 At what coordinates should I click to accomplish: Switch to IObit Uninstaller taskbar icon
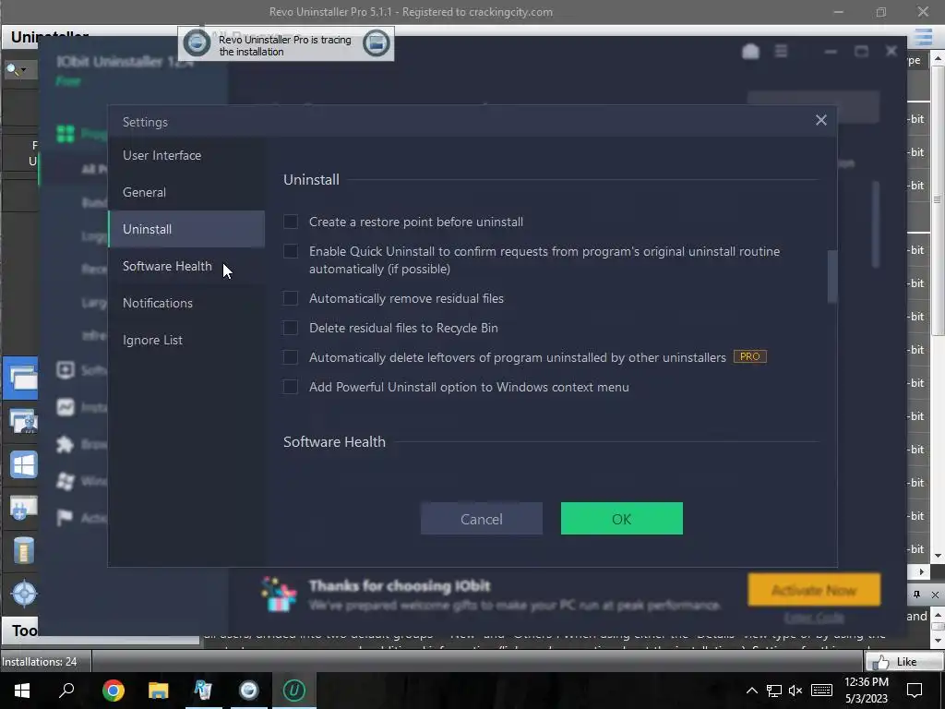tap(294, 691)
